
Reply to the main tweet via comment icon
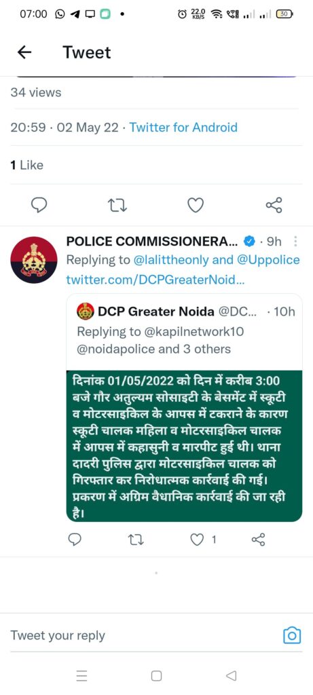pos(39,205)
